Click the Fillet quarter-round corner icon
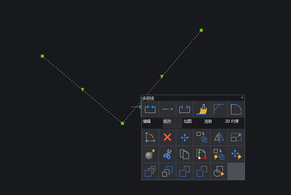Viewport: 291px width, 195px height. tap(236, 109)
